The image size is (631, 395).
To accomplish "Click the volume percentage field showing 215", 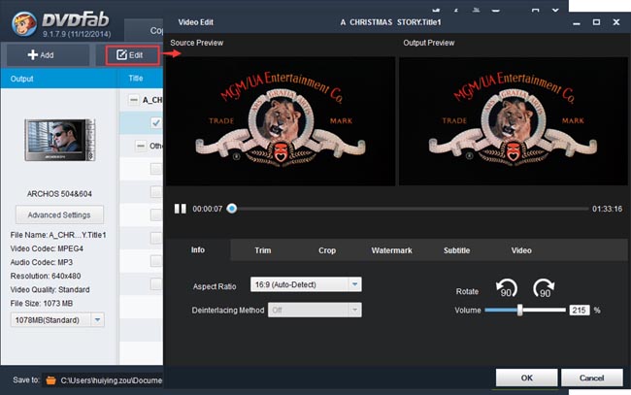I will 580,311.
